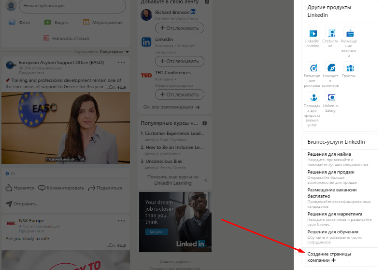Click the Мероприятие calendar icon

[86, 22]
